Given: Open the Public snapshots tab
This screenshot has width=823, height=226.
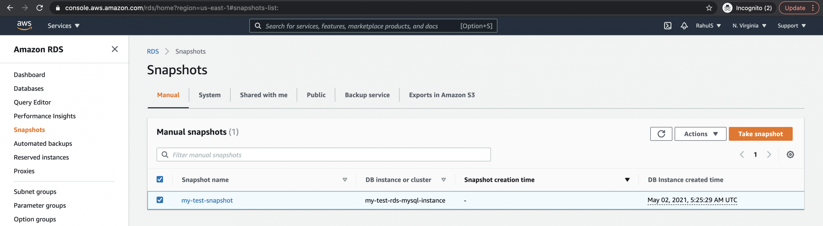Looking at the screenshot, I should (x=316, y=95).
